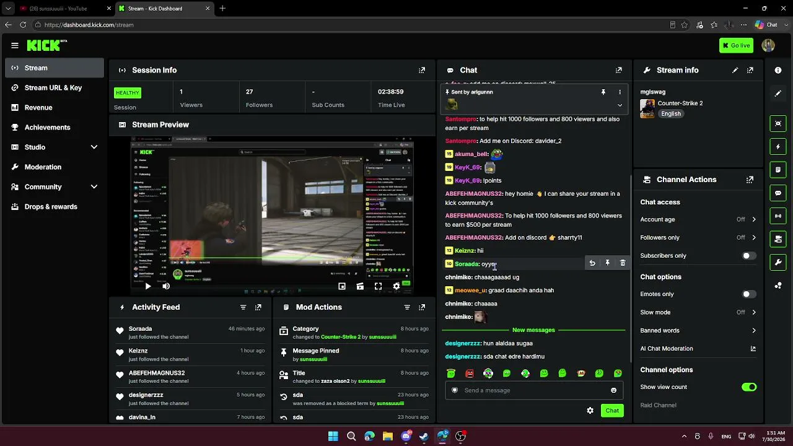The image size is (793, 446).
Task: Toggle the Stream Preview widget in right sidebar
Action: coord(778,123)
